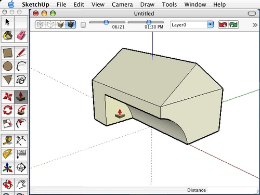Select the yellow Protractor tool

pyautogui.click(x=8, y=154)
